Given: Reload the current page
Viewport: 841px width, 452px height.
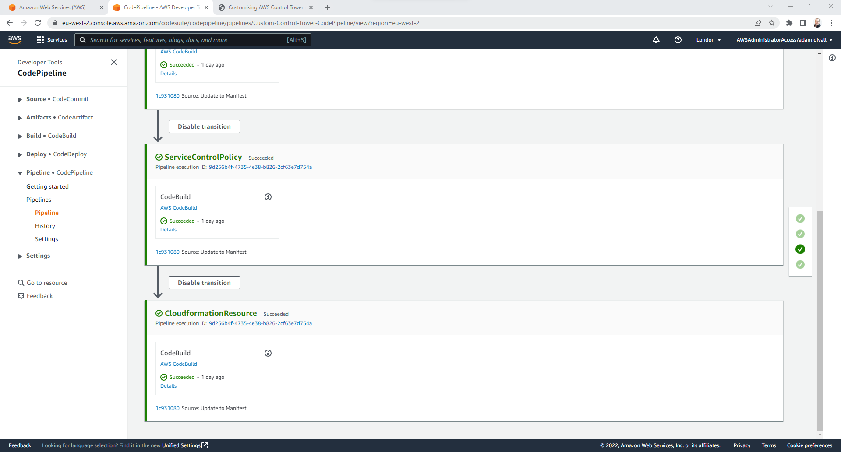Looking at the screenshot, I should click(38, 23).
